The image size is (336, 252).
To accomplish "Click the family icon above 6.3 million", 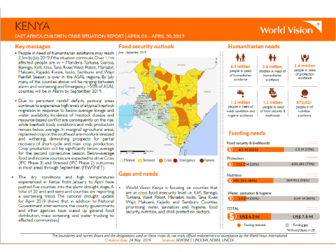I will [x=240, y=57].
